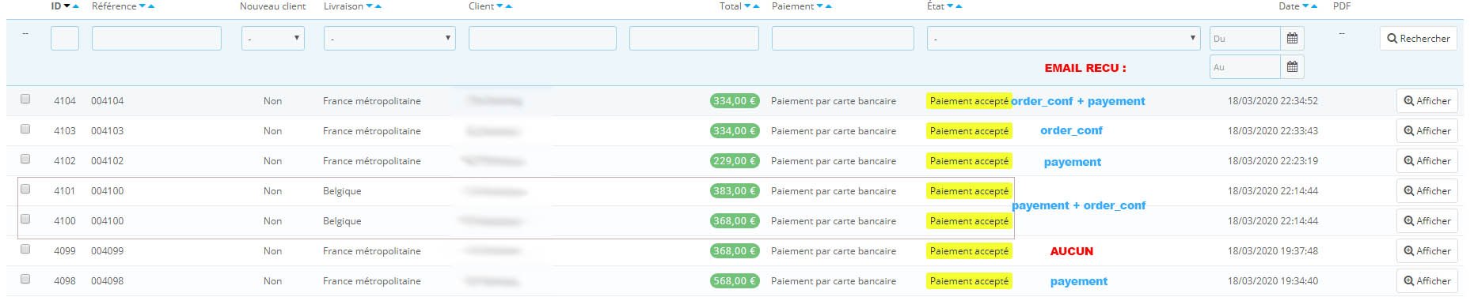Viewport: 1474px width, 297px height.
Task: Sort Client column ascending arrow
Action: tap(509, 6)
